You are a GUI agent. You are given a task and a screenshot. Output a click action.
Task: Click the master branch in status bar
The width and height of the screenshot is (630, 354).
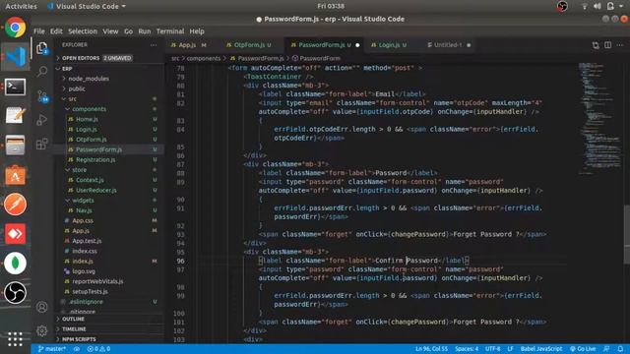tap(52, 349)
